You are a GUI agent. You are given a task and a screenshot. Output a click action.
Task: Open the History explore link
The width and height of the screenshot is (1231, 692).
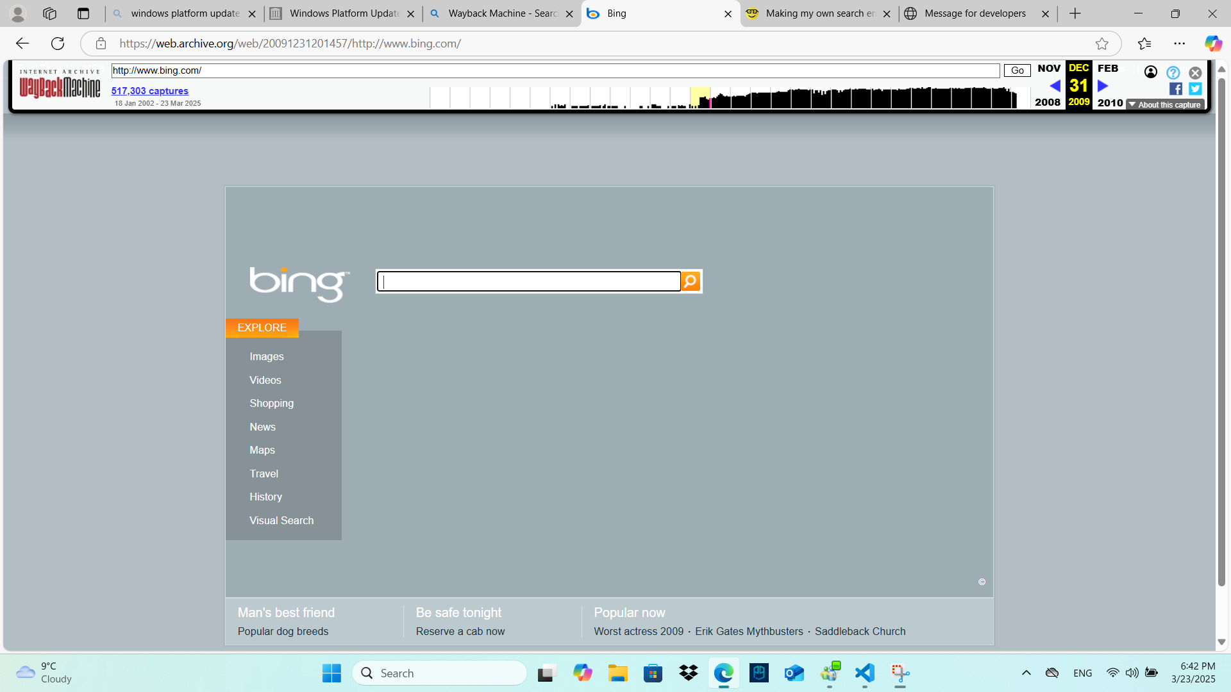[x=266, y=497]
